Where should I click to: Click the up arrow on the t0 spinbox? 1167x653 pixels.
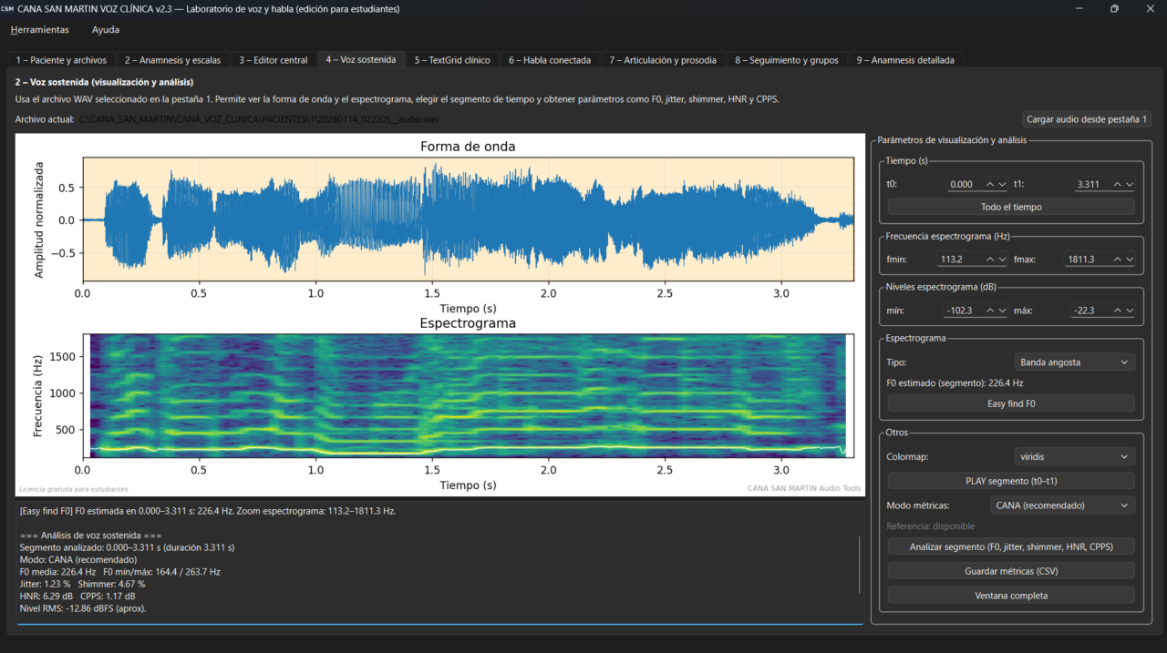tap(988, 184)
